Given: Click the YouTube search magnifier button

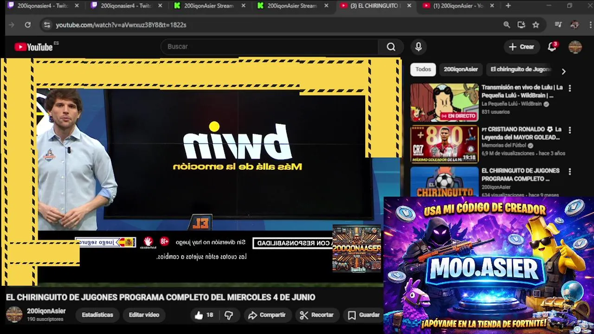Looking at the screenshot, I should pos(391,47).
